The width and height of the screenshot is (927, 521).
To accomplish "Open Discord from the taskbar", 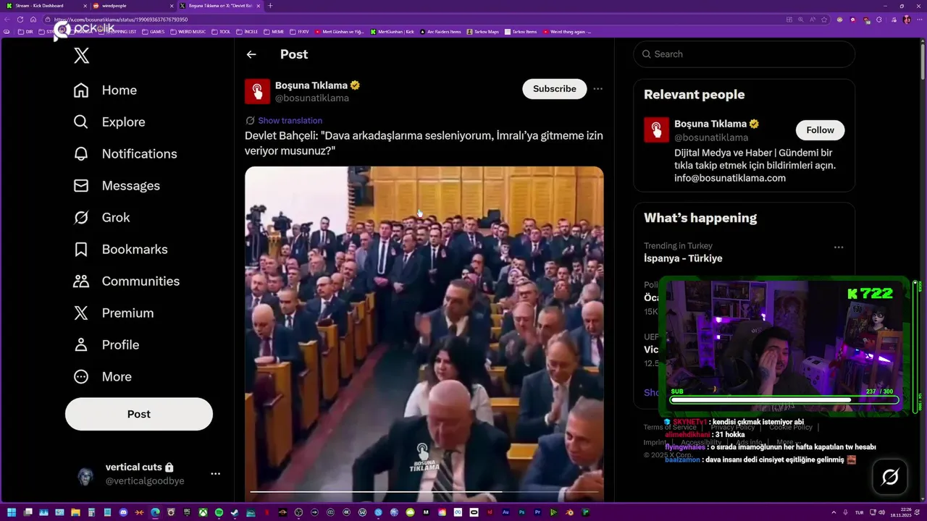I will point(123,512).
